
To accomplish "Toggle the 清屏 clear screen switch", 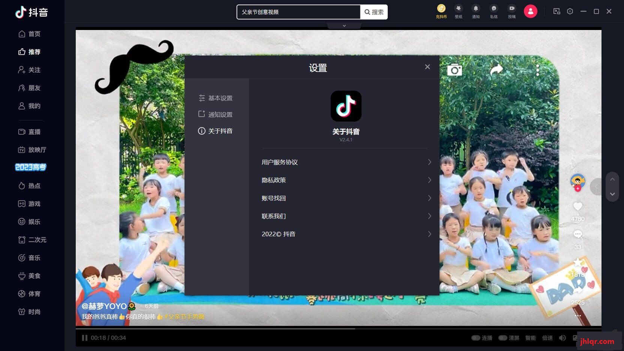I will pyautogui.click(x=503, y=338).
